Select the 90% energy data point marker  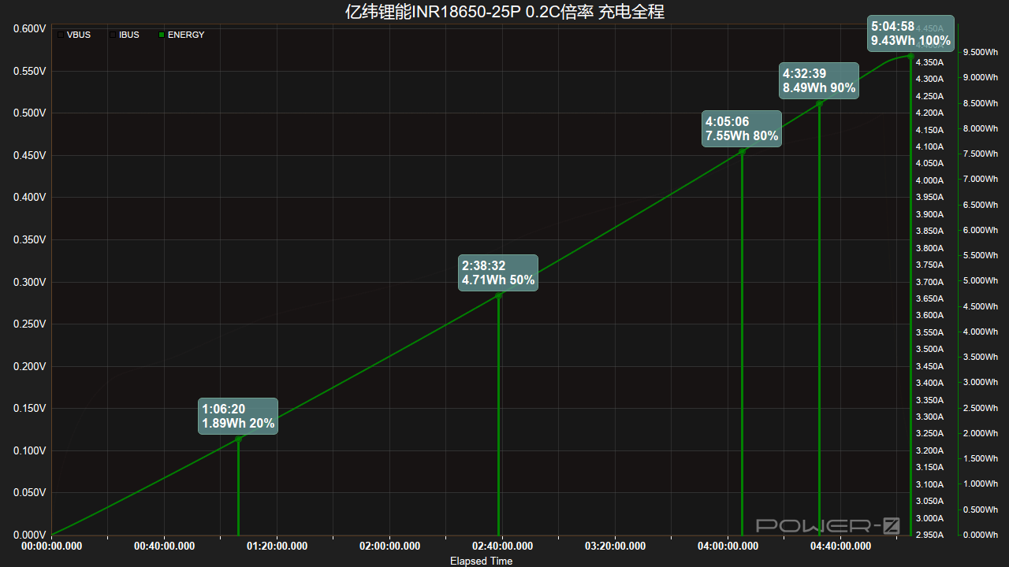pos(820,103)
